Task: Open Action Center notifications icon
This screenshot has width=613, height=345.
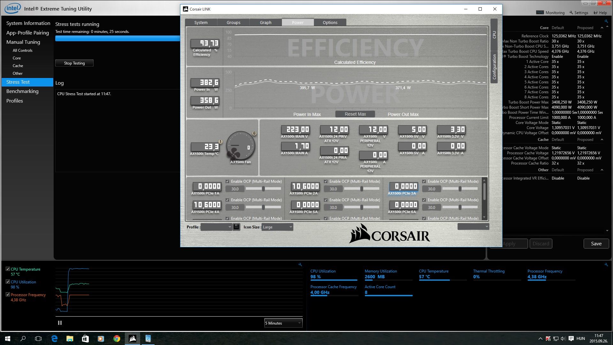Action: [x=571, y=339]
